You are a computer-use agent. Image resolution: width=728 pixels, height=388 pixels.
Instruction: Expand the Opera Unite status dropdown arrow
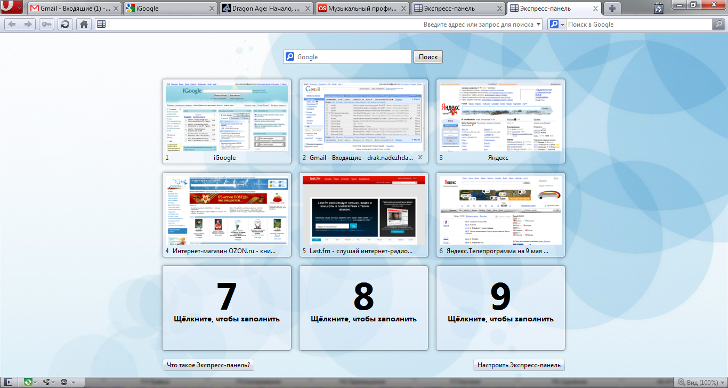click(53, 382)
